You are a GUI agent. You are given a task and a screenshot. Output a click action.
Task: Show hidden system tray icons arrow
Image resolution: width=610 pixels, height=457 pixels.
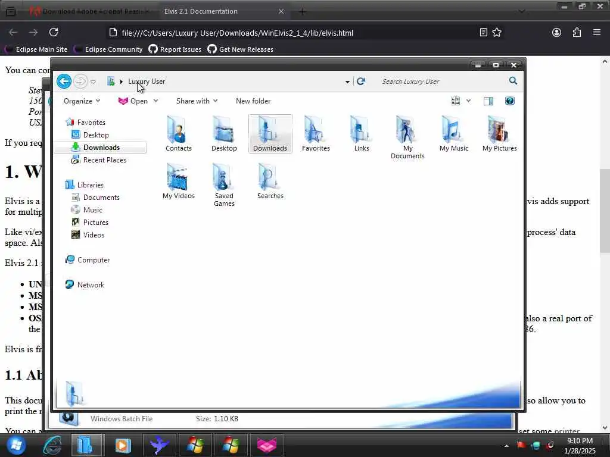point(506,446)
